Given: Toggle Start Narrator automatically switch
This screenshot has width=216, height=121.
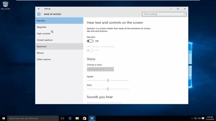Looking at the screenshot, I should coord(90,50).
